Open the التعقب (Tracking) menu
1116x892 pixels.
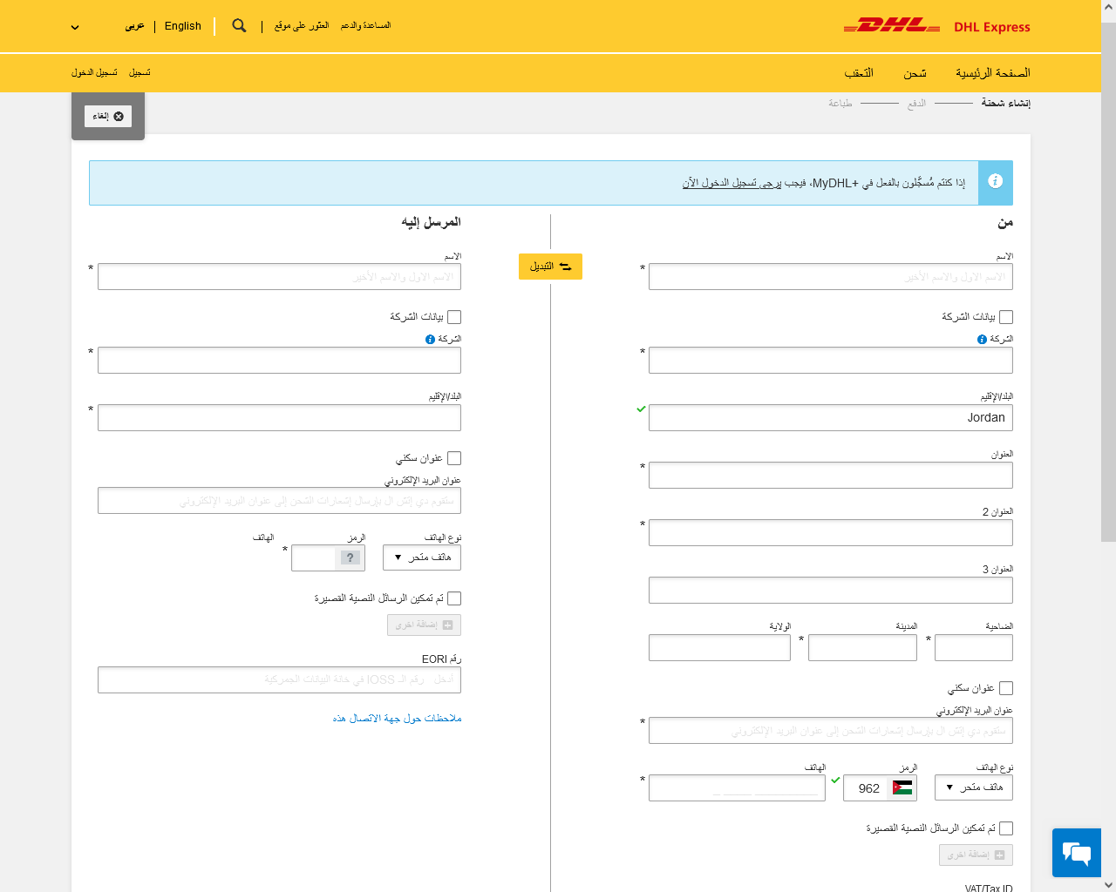pos(858,73)
